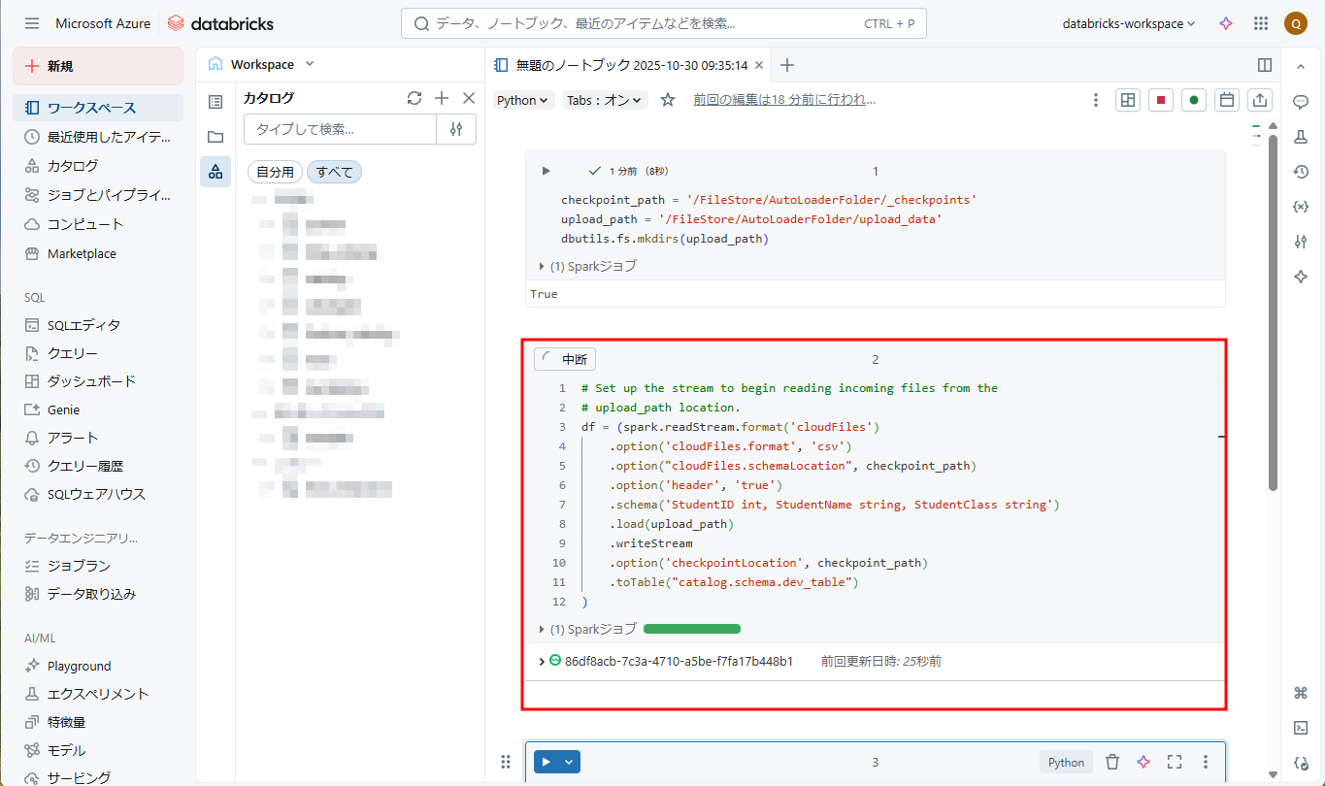Open the databricks-workspace switcher dropdown

[1129, 23]
